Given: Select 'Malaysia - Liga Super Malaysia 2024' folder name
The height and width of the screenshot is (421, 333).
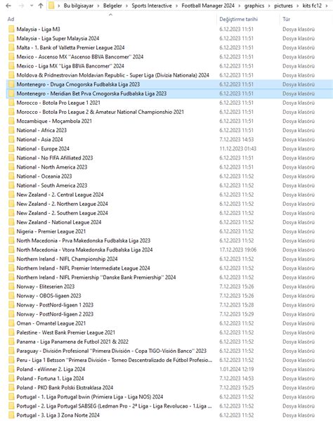Looking at the screenshot, I should (58, 39).
